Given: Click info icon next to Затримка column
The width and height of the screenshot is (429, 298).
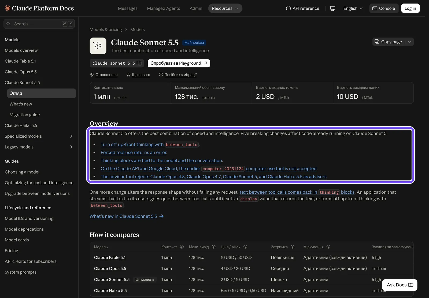Looking at the screenshot, I should (x=293, y=247).
